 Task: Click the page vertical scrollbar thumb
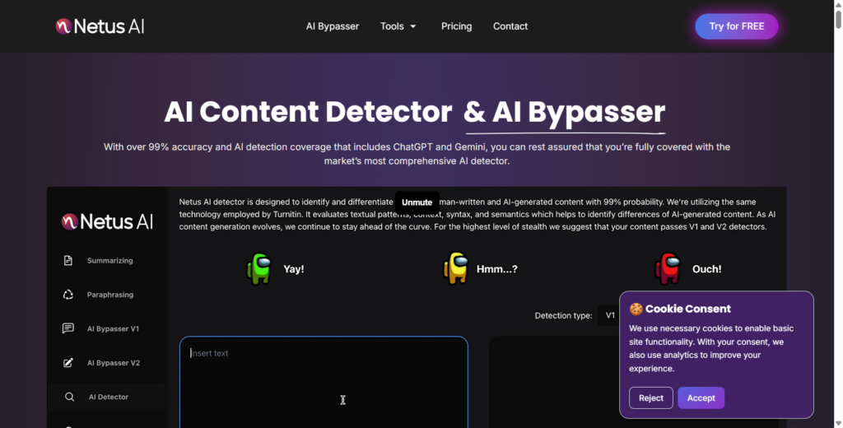[x=838, y=19]
